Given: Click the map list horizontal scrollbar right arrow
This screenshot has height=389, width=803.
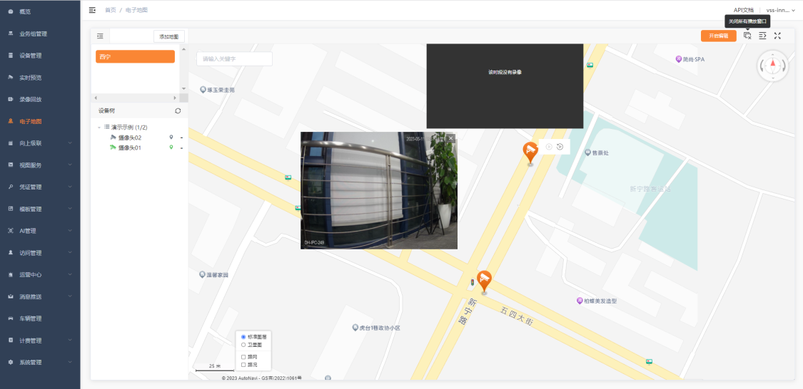Looking at the screenshot, I should [175, 97].
